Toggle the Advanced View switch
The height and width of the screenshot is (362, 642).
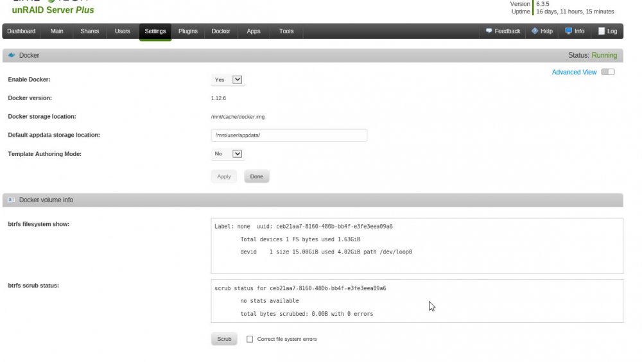point(608,72)
